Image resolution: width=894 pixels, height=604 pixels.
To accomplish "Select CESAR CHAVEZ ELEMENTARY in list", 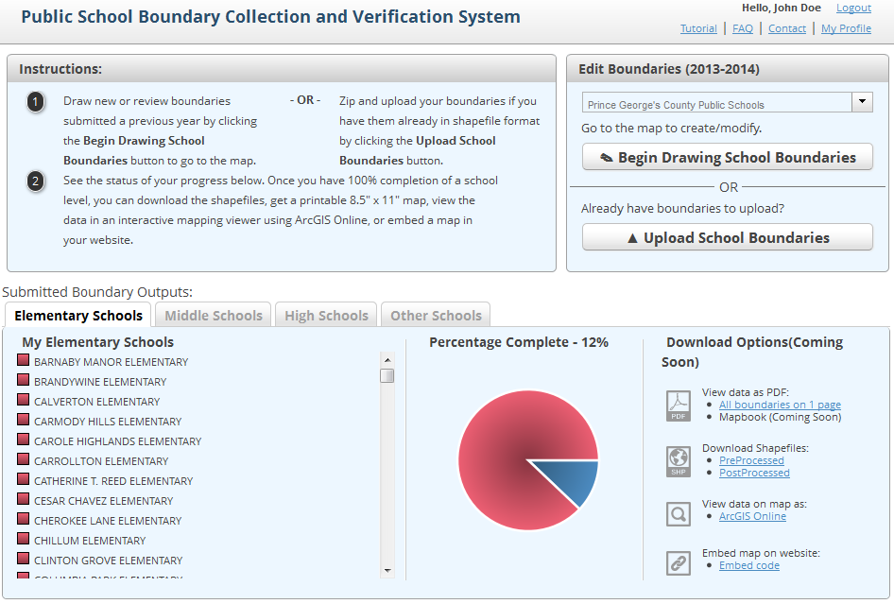I will (103, 501).
